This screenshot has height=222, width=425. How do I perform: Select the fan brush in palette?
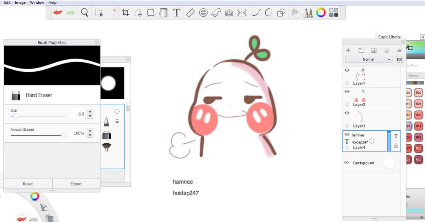point(107,147)
